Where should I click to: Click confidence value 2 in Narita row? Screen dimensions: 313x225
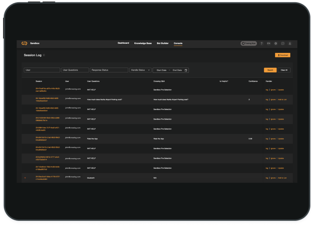(x=249, y=100)
